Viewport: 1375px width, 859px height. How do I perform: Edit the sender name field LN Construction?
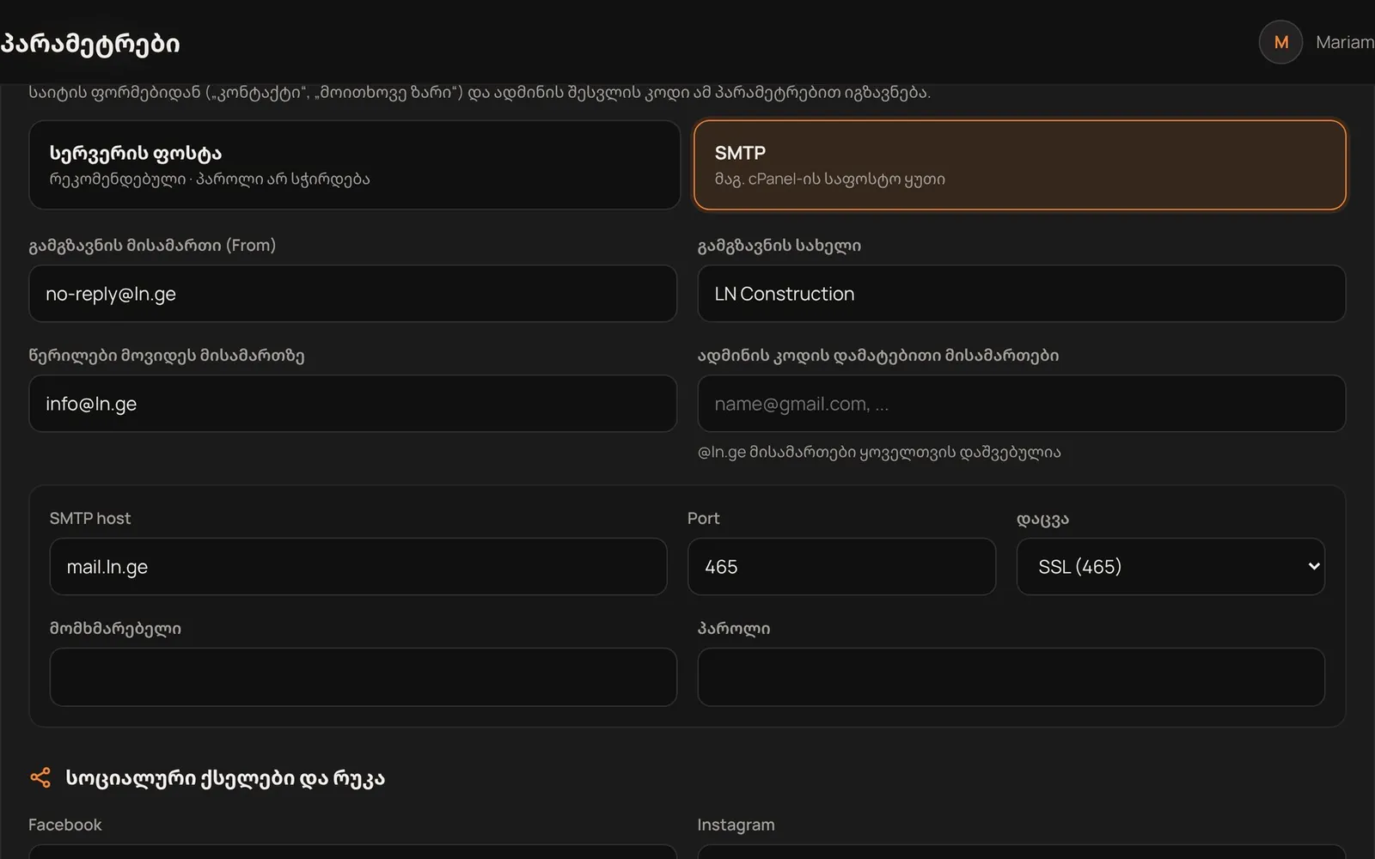(x=1021, y=294)
